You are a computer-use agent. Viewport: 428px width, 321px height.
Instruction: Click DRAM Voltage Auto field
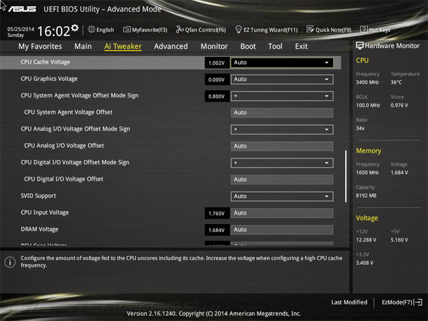282,230
